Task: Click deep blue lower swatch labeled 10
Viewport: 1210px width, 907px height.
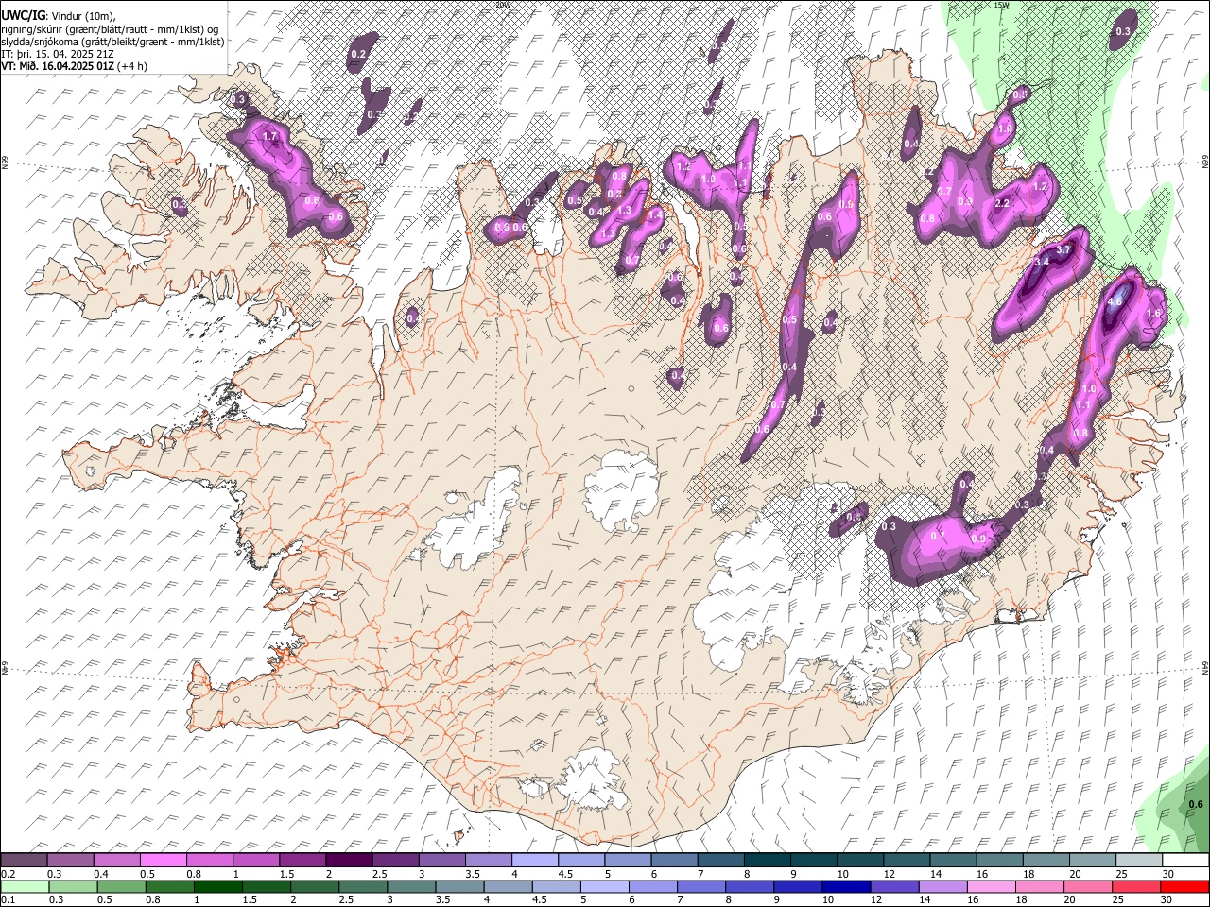Action: tap(846, 886)
